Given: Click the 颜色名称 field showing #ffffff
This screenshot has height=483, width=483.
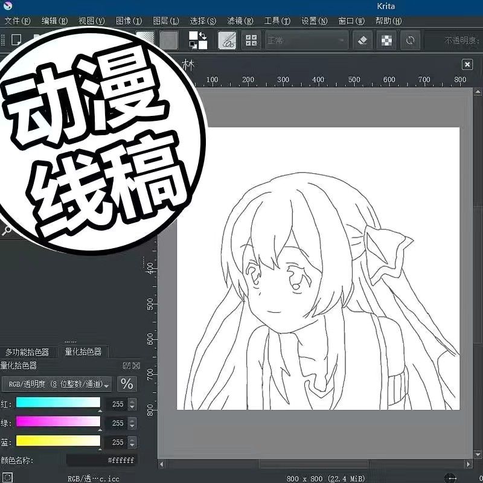Looking at the screenshot, I should click(x=101, y=461).
